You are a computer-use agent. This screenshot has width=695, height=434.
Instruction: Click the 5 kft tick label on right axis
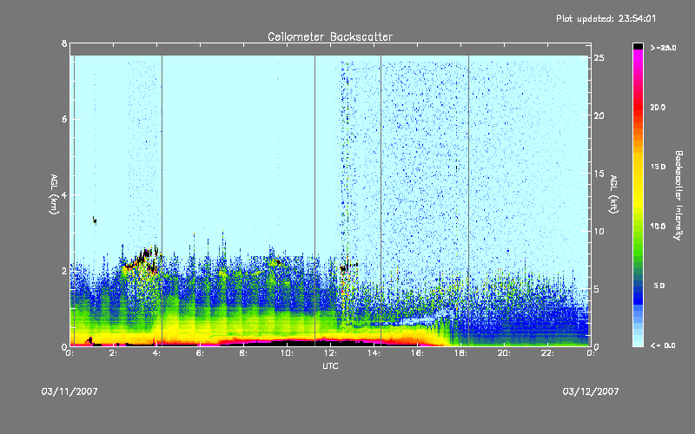coord(597,289)
